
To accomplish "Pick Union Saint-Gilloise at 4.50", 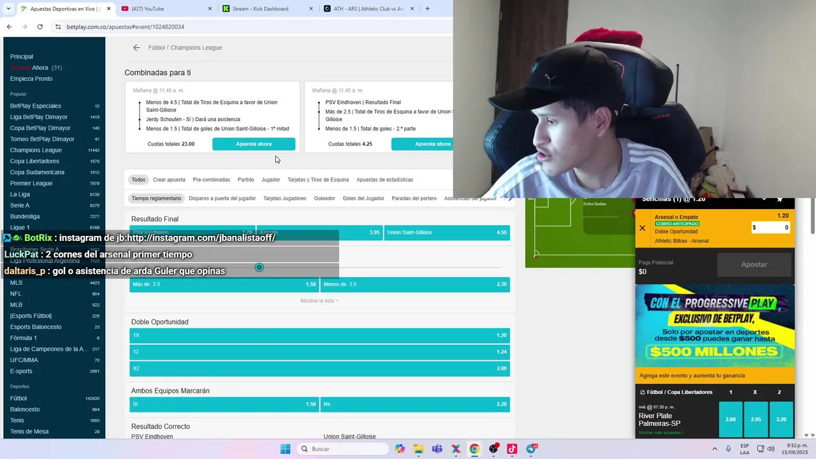I will point(447,233).
